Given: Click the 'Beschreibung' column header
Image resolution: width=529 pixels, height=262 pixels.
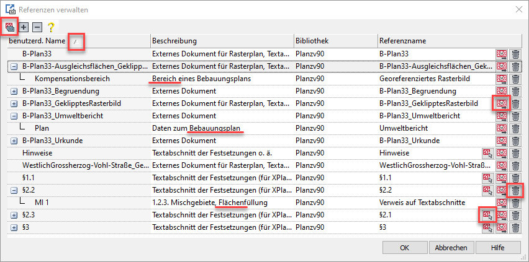Looking at the screenshot, I should point(174,41).
